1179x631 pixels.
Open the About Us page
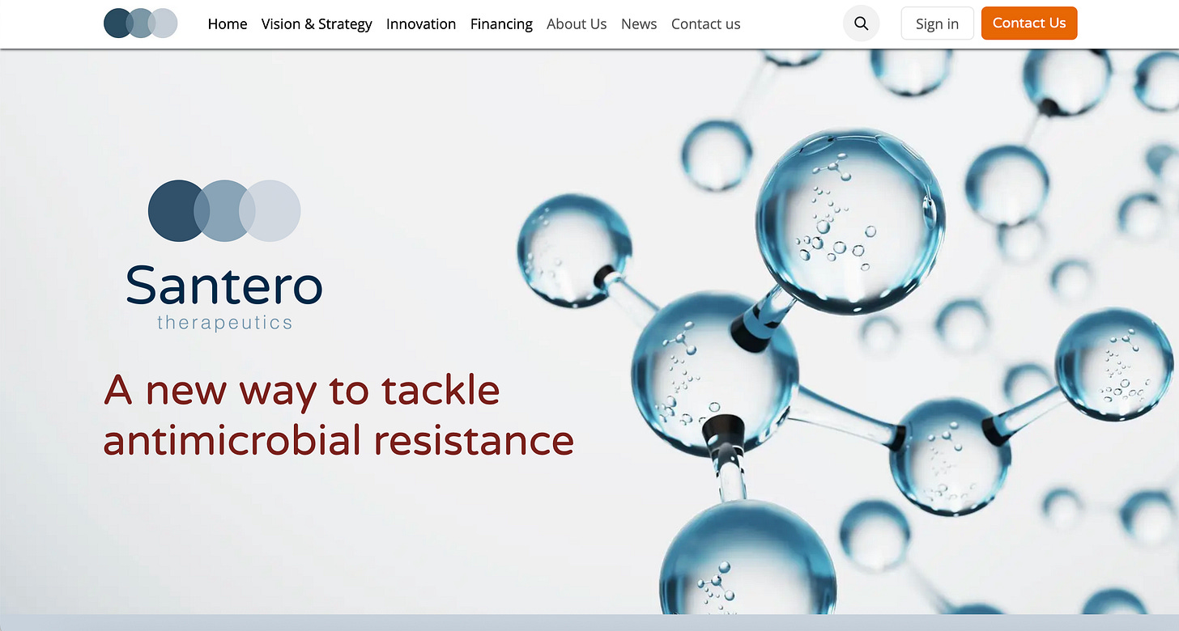tap(577, 24)
